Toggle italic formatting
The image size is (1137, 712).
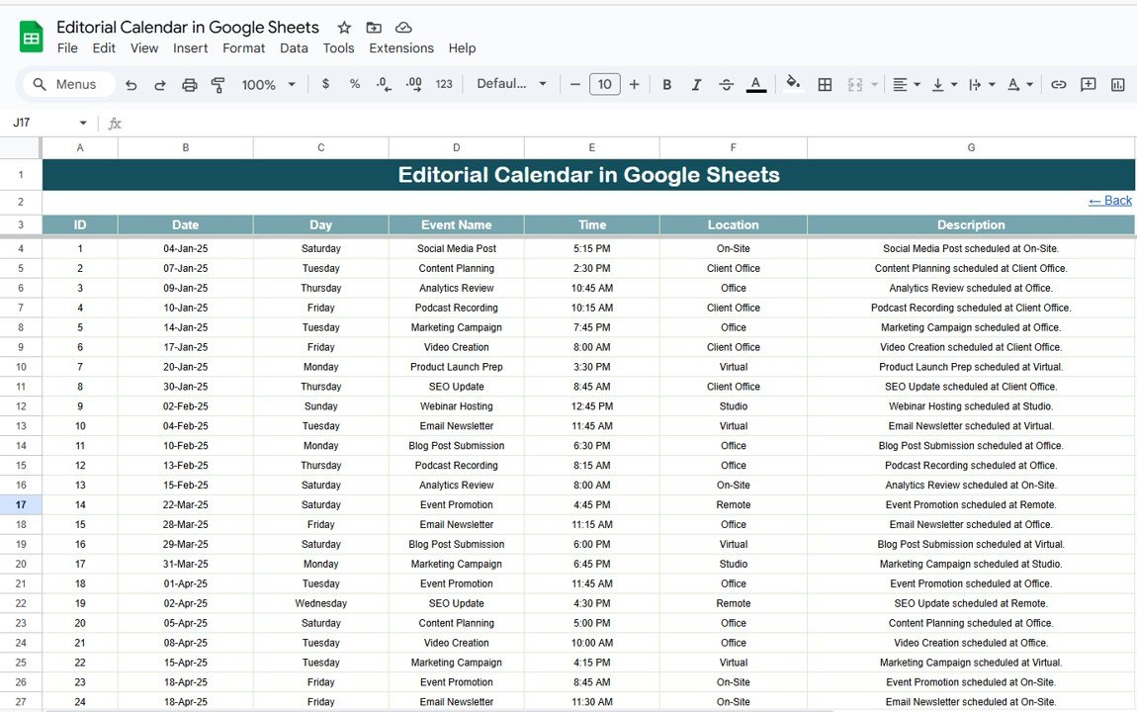(x=696, y=85)
